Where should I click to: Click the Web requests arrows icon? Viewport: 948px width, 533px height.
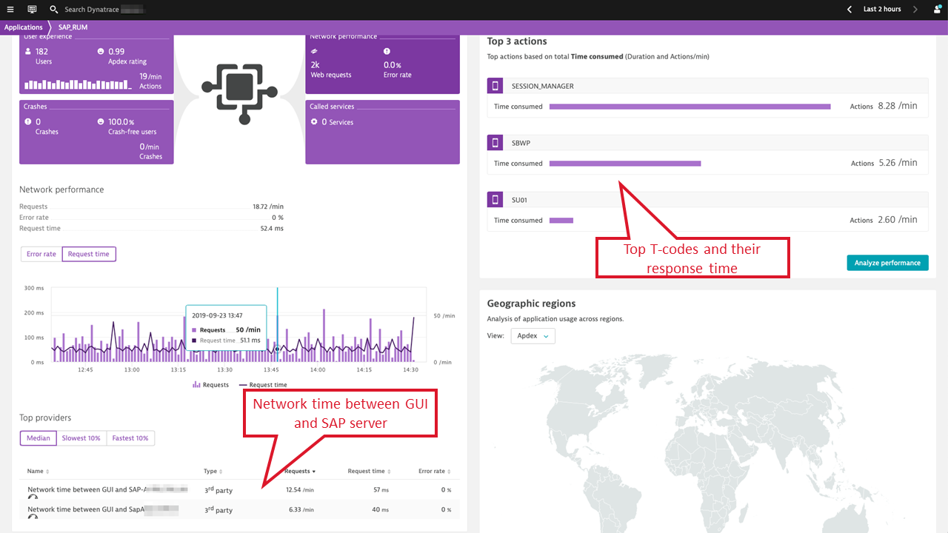pyautogui.click(x=314, y=52)
